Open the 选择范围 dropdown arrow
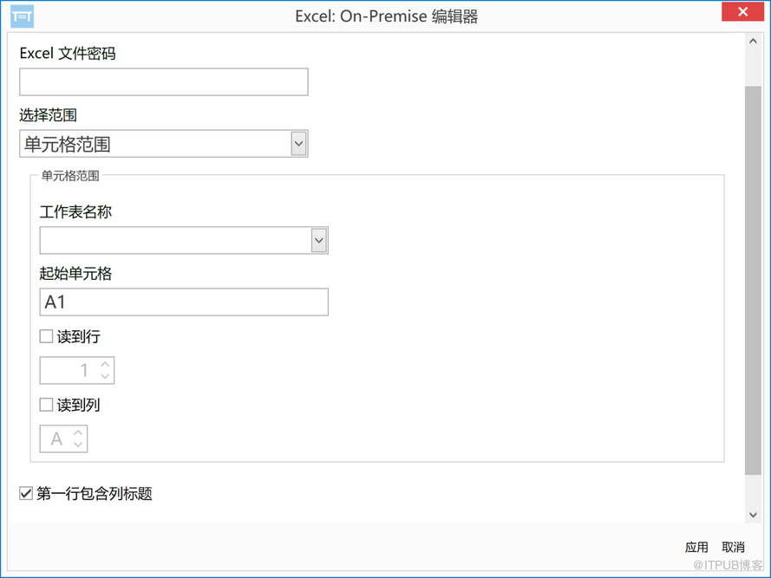771x578 pixels. pyautogui.click(x=298, y=144)
